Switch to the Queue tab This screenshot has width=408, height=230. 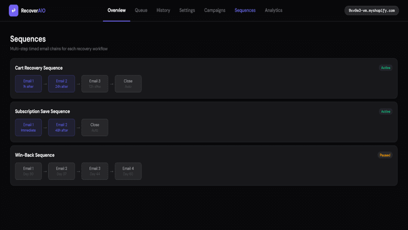point(141,10)
